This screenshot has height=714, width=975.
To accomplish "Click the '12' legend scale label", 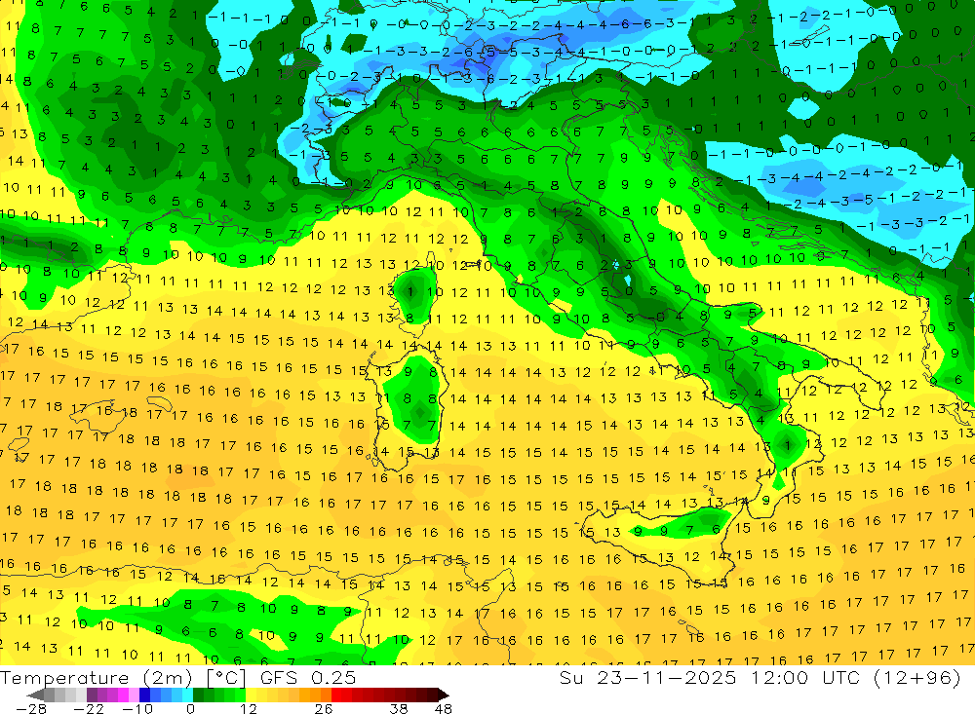I will click(x=248, y=709).
